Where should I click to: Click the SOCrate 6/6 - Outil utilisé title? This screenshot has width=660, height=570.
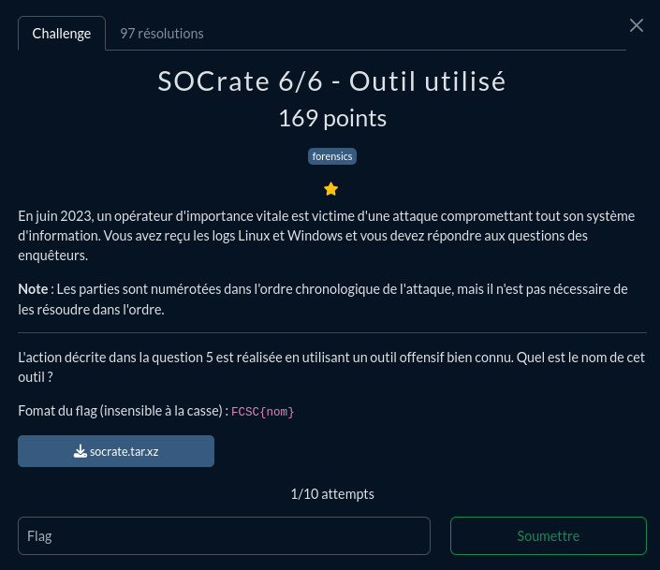click(331, 80)
